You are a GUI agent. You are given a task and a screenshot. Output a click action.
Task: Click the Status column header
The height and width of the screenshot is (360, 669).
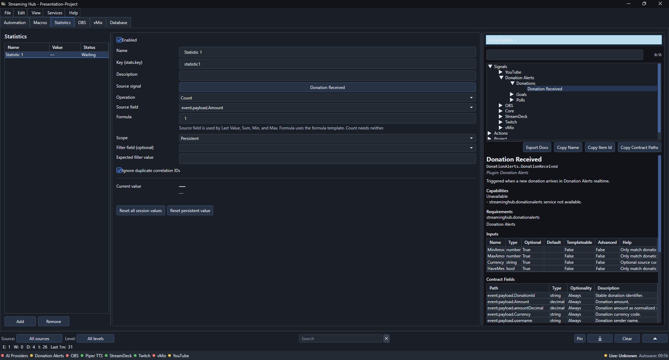(94, 47)
